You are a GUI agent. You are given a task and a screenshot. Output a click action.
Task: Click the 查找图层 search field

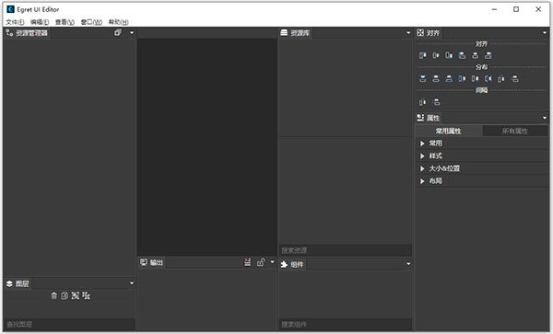69,324
